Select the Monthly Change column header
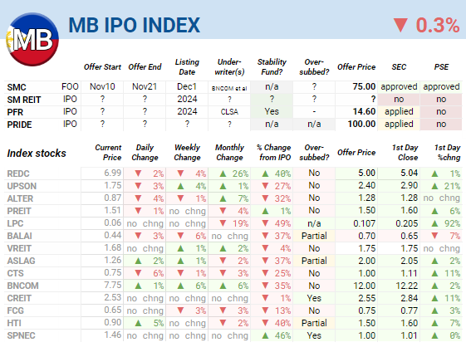Viewport: 466px width, 347px height. tap(229, 153)
